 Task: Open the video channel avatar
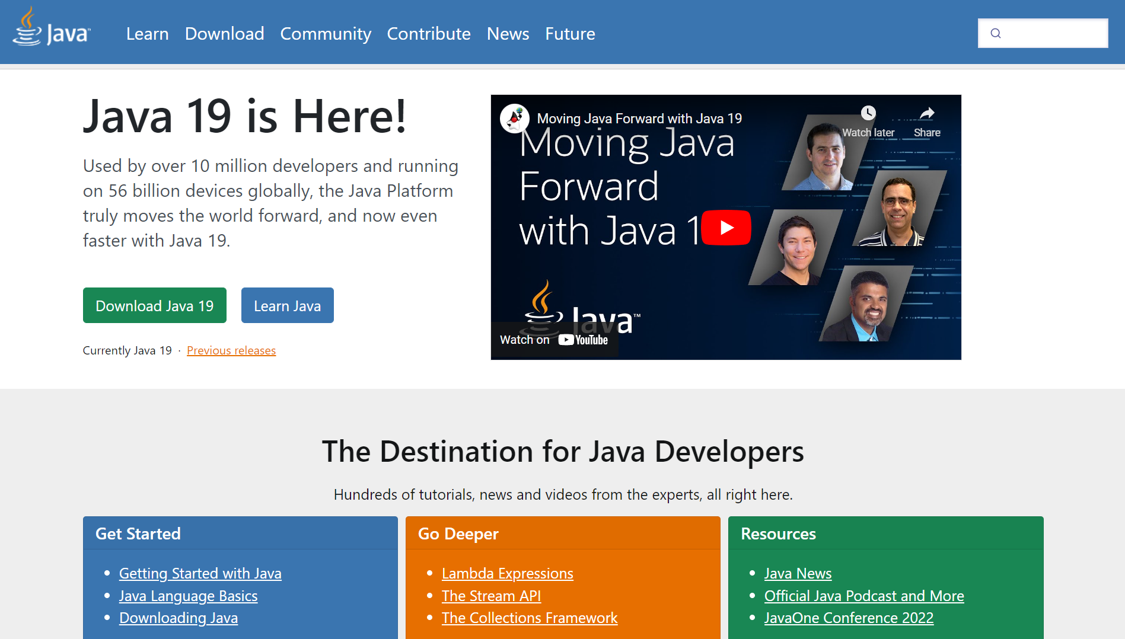[x=515, y=118]
